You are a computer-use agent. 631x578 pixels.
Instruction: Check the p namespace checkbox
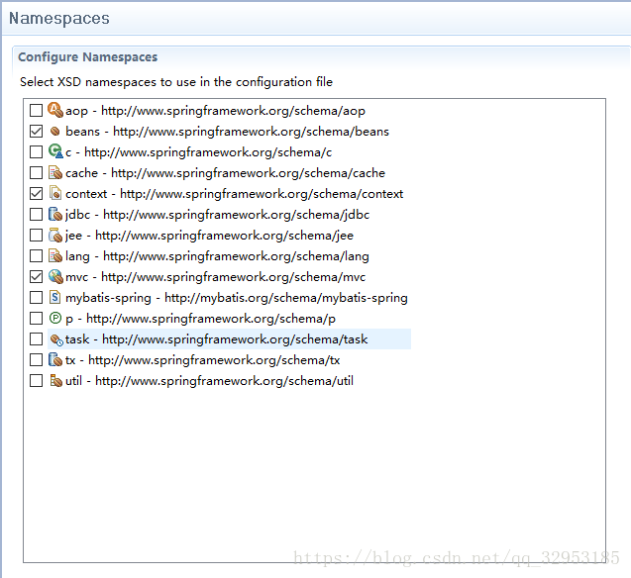tap(37, 319)
